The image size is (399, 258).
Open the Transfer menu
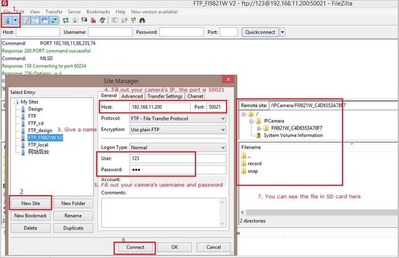click(x=54, y=12)
